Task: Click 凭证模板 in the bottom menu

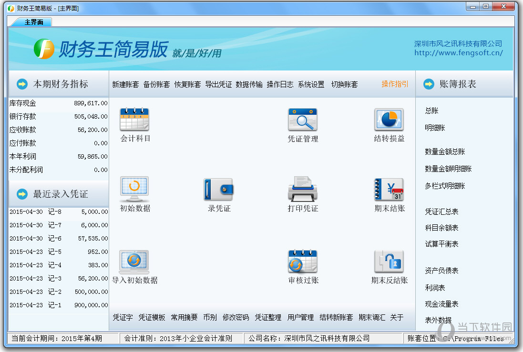Action: [x=152, y=317]
